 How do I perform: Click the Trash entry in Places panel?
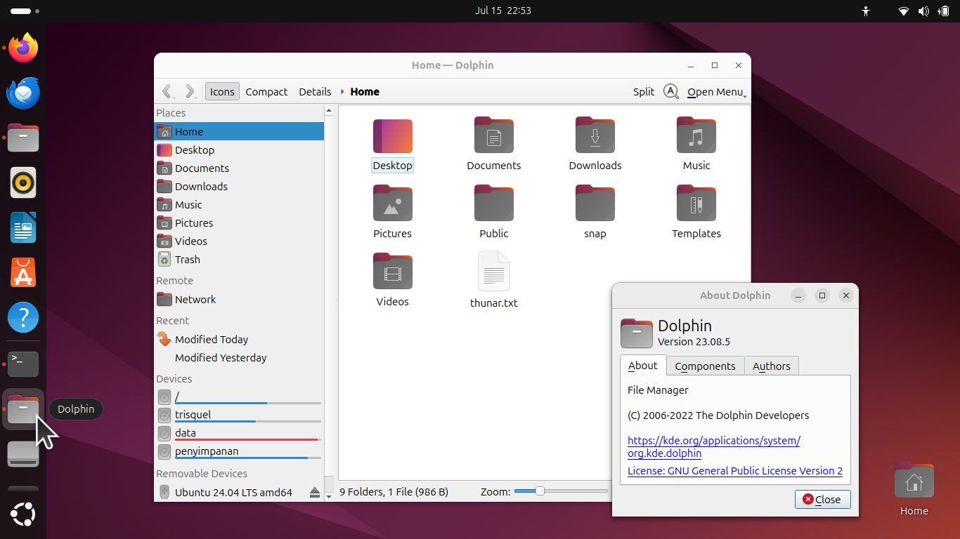point(186,259)
